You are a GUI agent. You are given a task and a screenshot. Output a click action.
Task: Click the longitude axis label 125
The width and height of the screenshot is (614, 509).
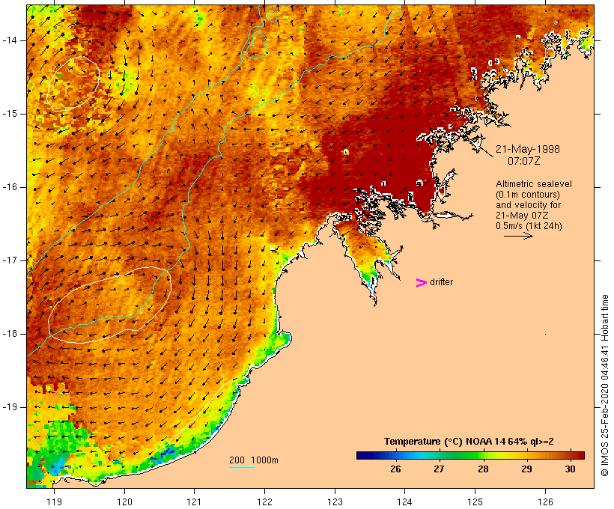[x=475, y=502]
